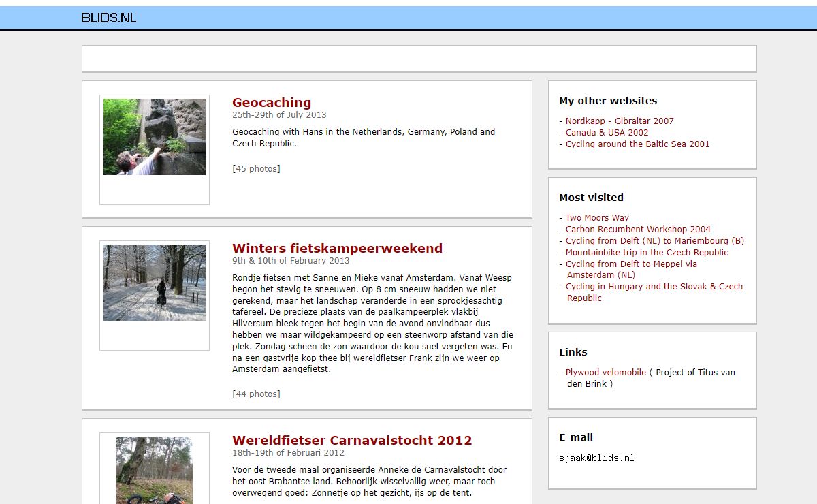Image resolution: width=817 pixels, height=504 pixels.
Task: Visit the Canada & USA 2002 website
Action: tap(607, 133)
